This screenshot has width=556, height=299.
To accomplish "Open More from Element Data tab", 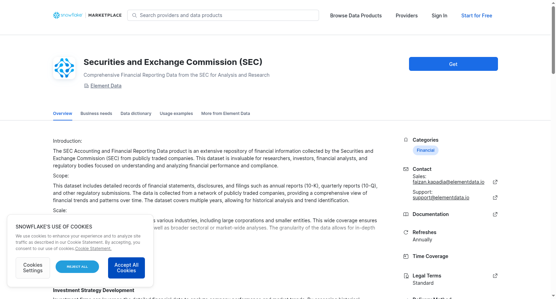I will pos(226,114).
